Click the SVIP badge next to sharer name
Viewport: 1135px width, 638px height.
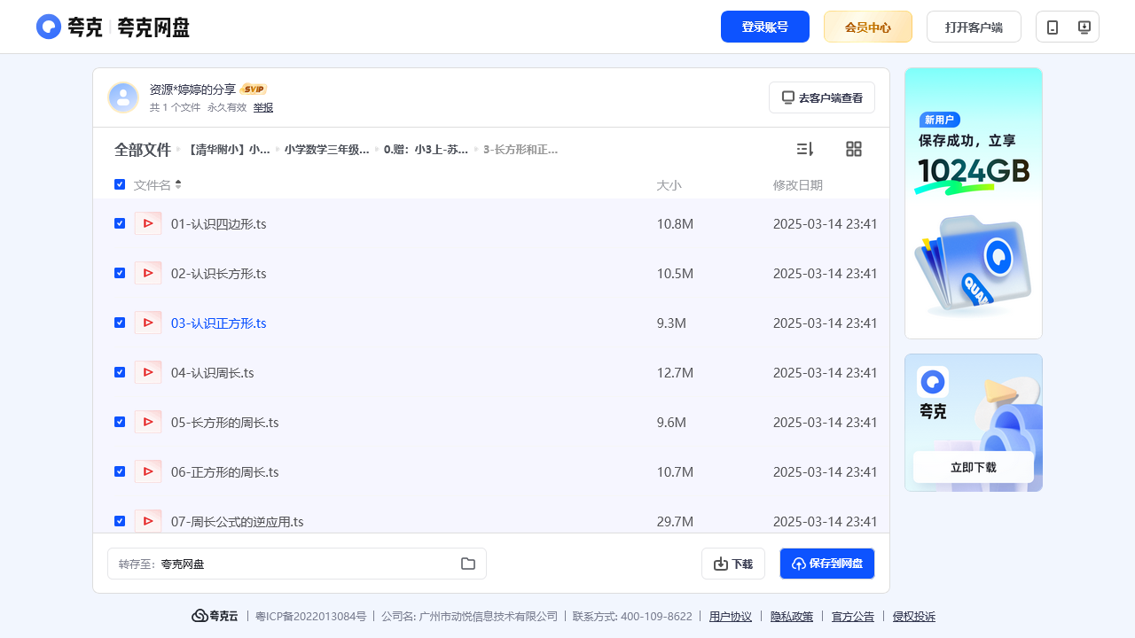click(254, 89)
